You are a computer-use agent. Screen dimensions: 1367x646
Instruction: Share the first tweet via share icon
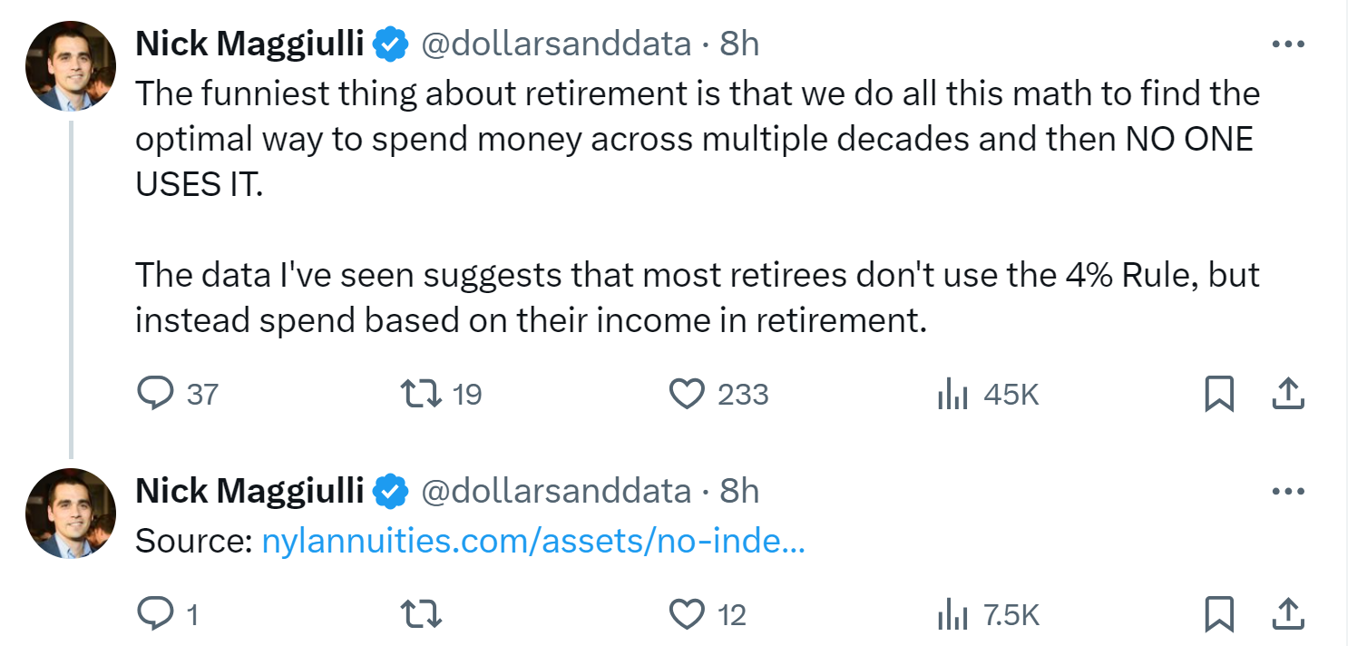click(1288, 394)
